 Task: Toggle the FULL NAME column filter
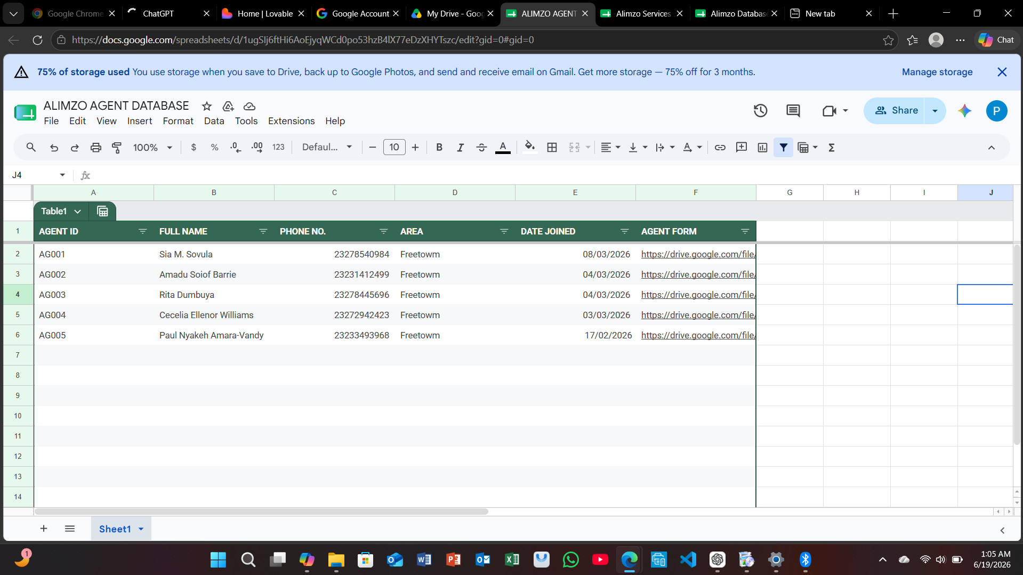tap(263, 231)
